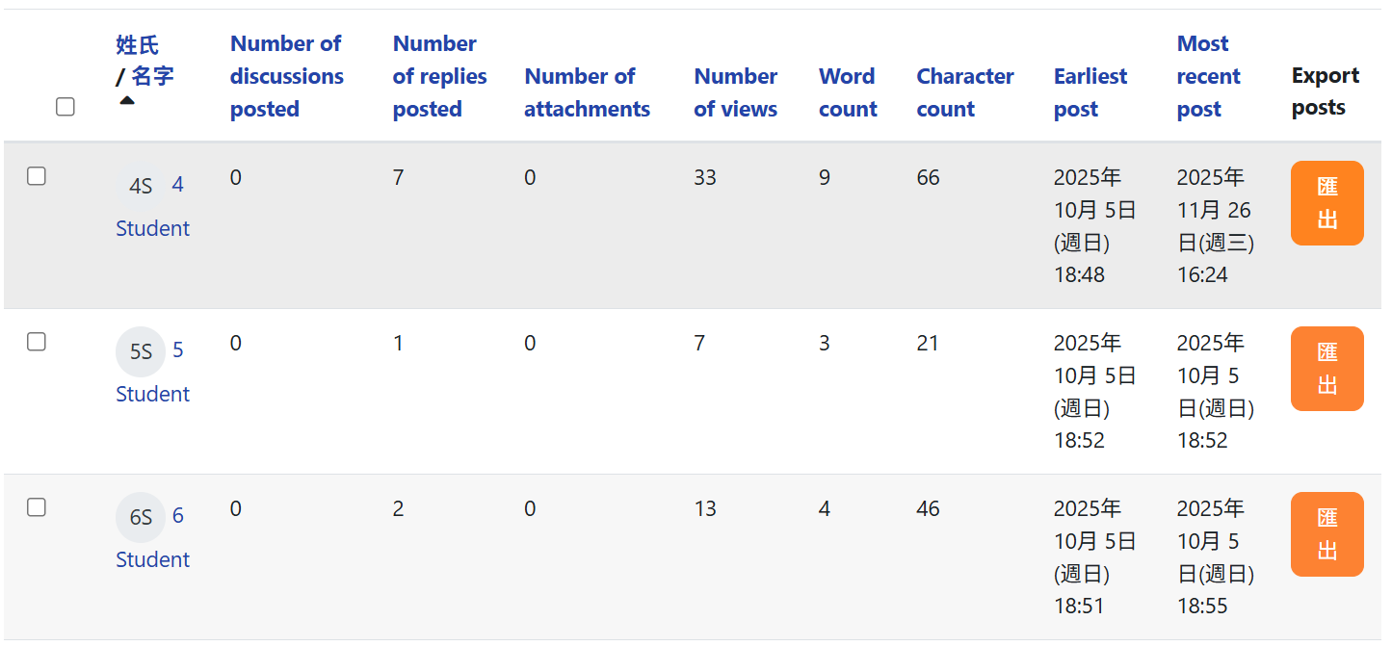Click the 4S user avatar icon
This screenshot has width=1392, height=646.
[141, 186]
